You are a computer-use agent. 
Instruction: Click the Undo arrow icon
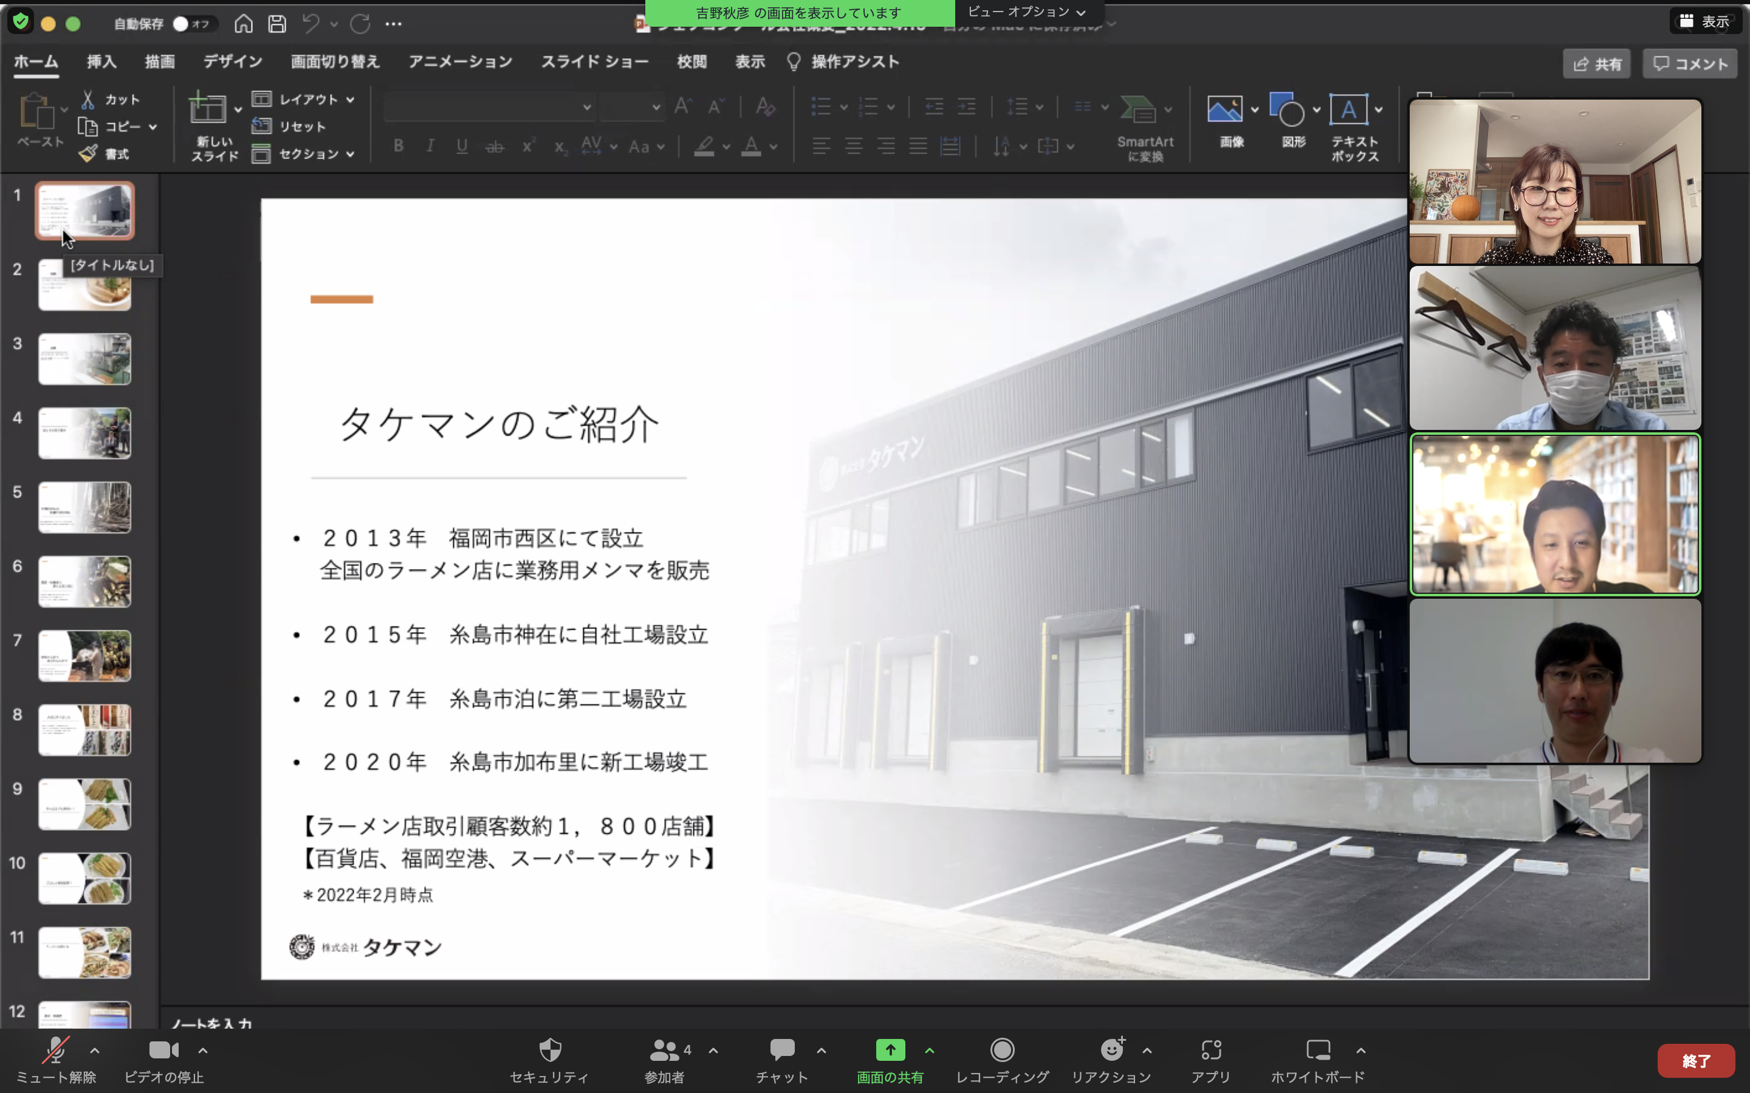(x=311, y=24)
